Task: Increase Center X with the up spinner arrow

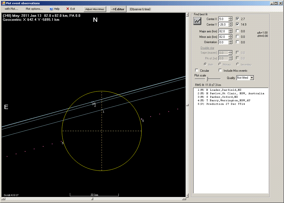Action: point(230,18)
